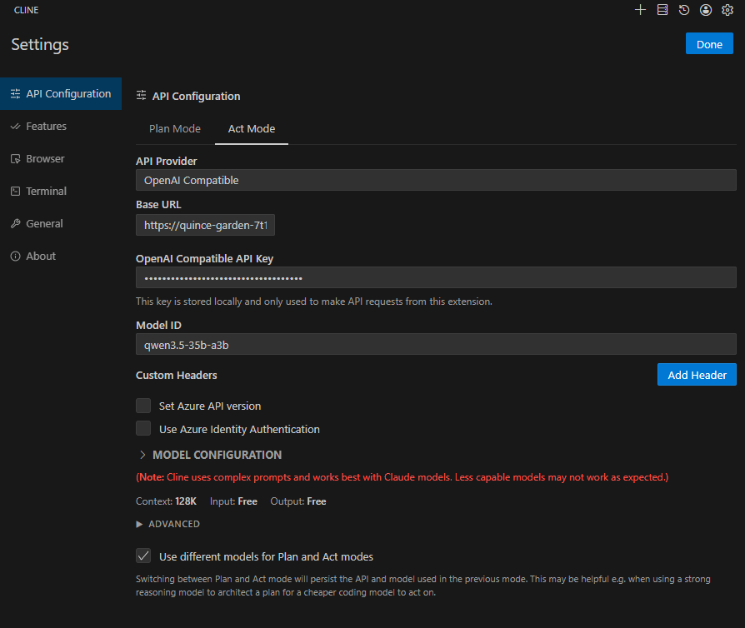The height and width of the screenshot is (628, 745).
Task: Open task history clock icon
Action: (684, 10)
